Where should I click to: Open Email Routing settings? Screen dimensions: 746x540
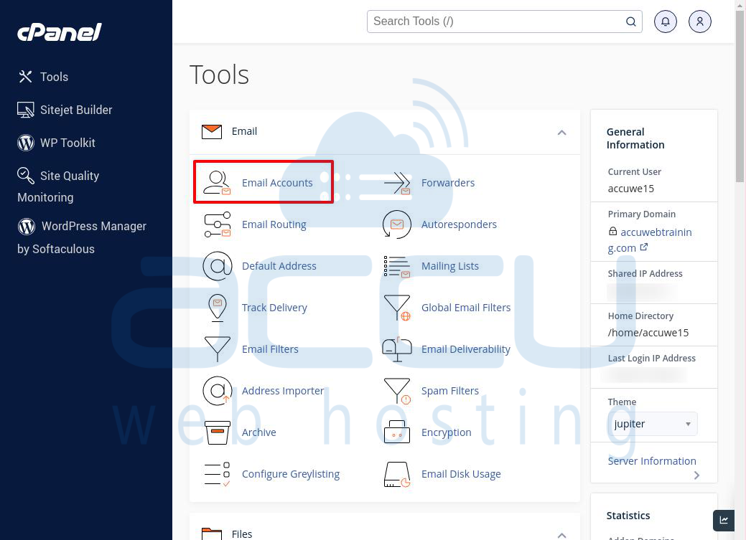[218, 224]
